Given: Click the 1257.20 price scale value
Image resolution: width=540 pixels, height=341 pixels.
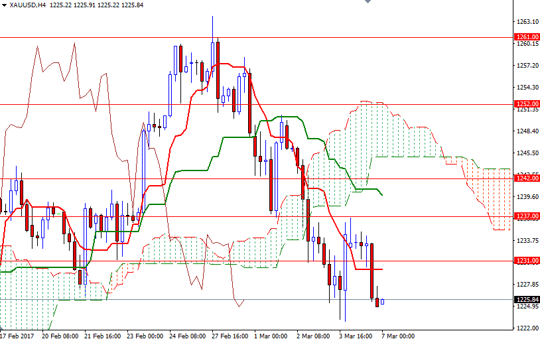Looking at the screenshot, I should point(527,66).
